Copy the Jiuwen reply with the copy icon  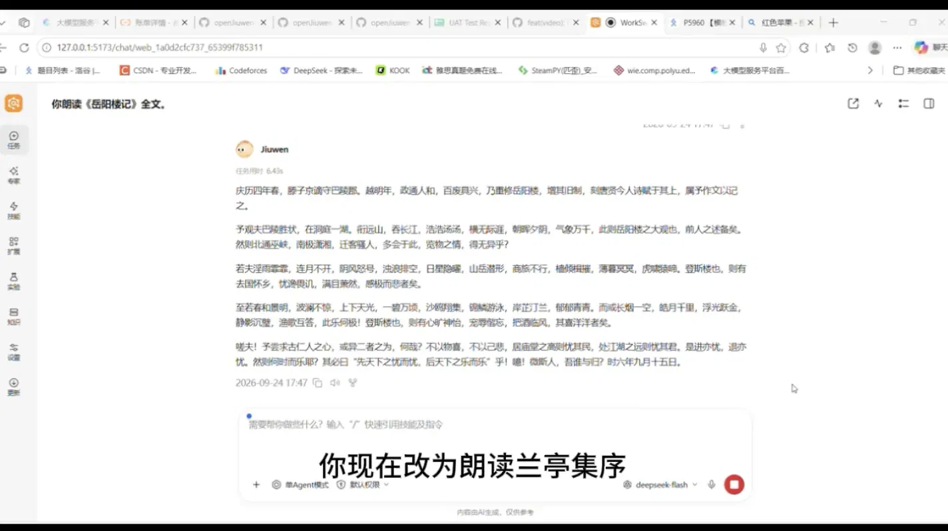(x=318, y=383)
